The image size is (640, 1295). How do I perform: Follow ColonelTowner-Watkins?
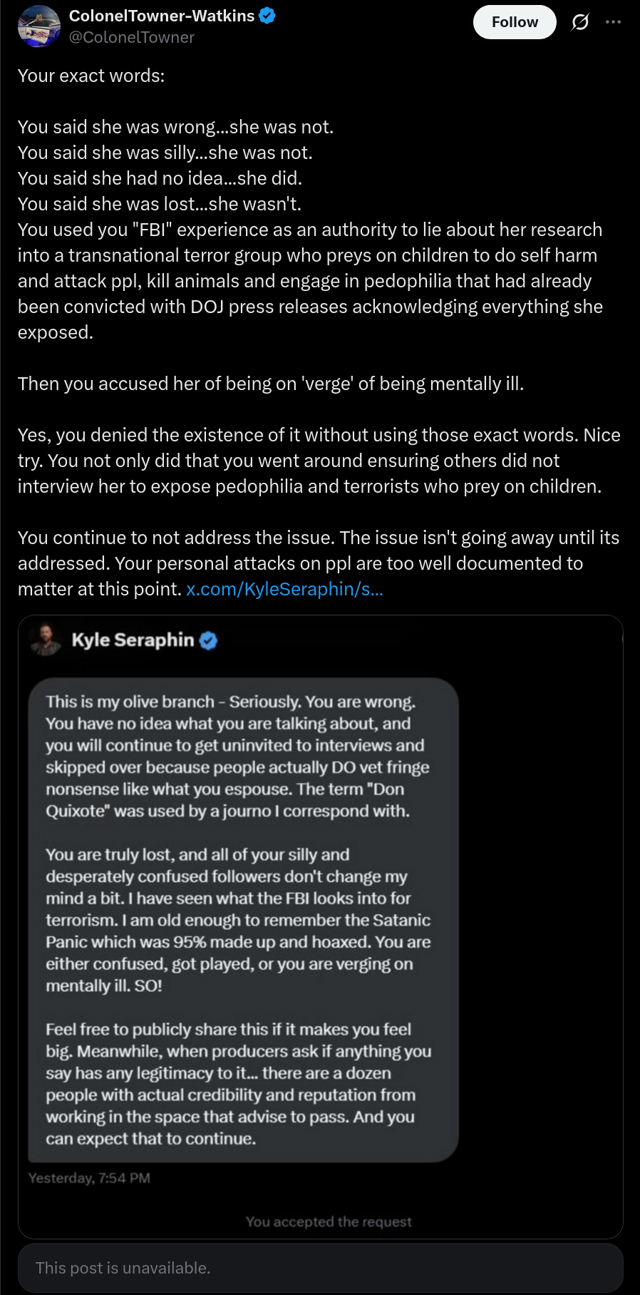pyautogui.click(x=515, y=22)
